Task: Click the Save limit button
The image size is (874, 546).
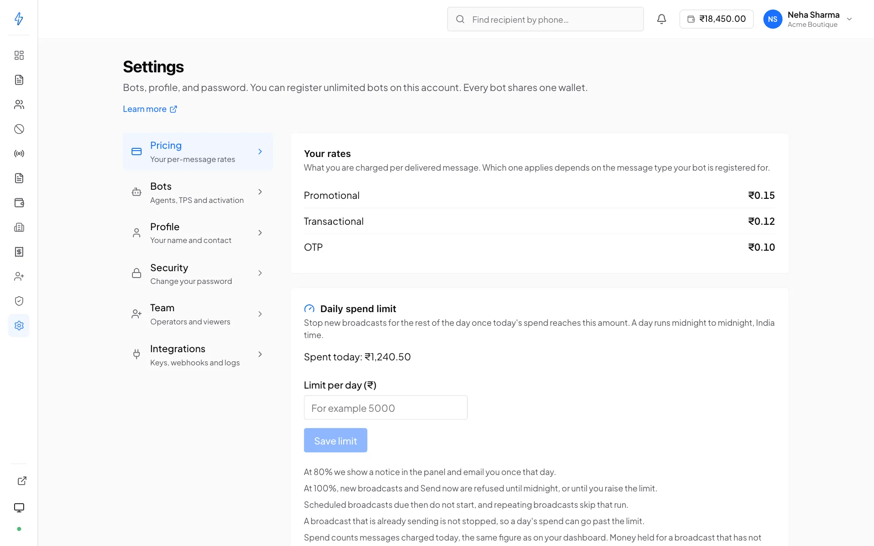Action: (335, 440)
